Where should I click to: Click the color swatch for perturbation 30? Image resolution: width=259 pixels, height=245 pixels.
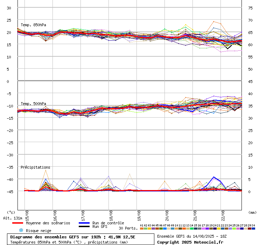(x=253, y=228)
